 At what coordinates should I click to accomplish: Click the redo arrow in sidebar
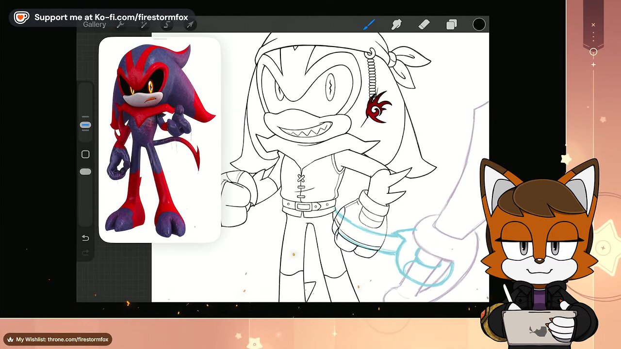pyautogui.click(x=85, y=253)
